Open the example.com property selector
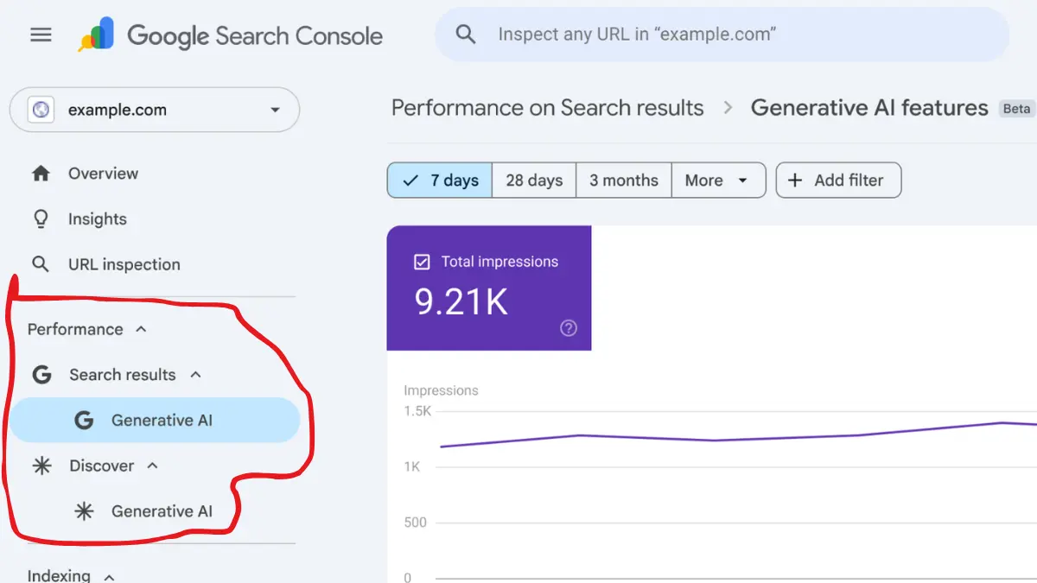 [155, 110]
